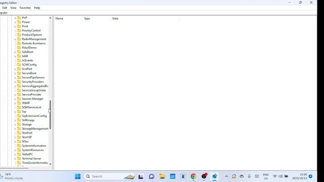This screenshot has width=324, height=182.
Task: Click the tree scrollbar up arrow
Action: point(50,18)
